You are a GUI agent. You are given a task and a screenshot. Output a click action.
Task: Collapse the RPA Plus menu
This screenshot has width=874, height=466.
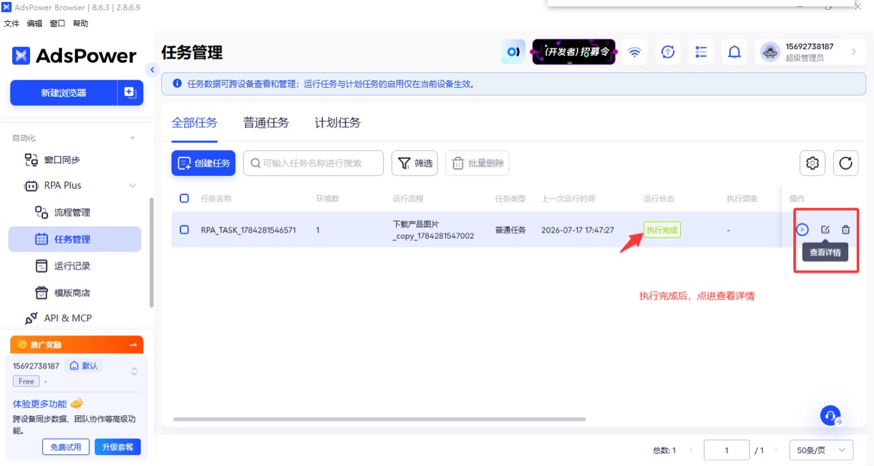pyautogui.click(x=132, y=186)
